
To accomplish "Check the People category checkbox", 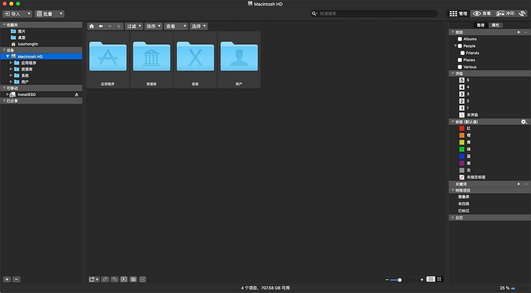I will point(460,46).
